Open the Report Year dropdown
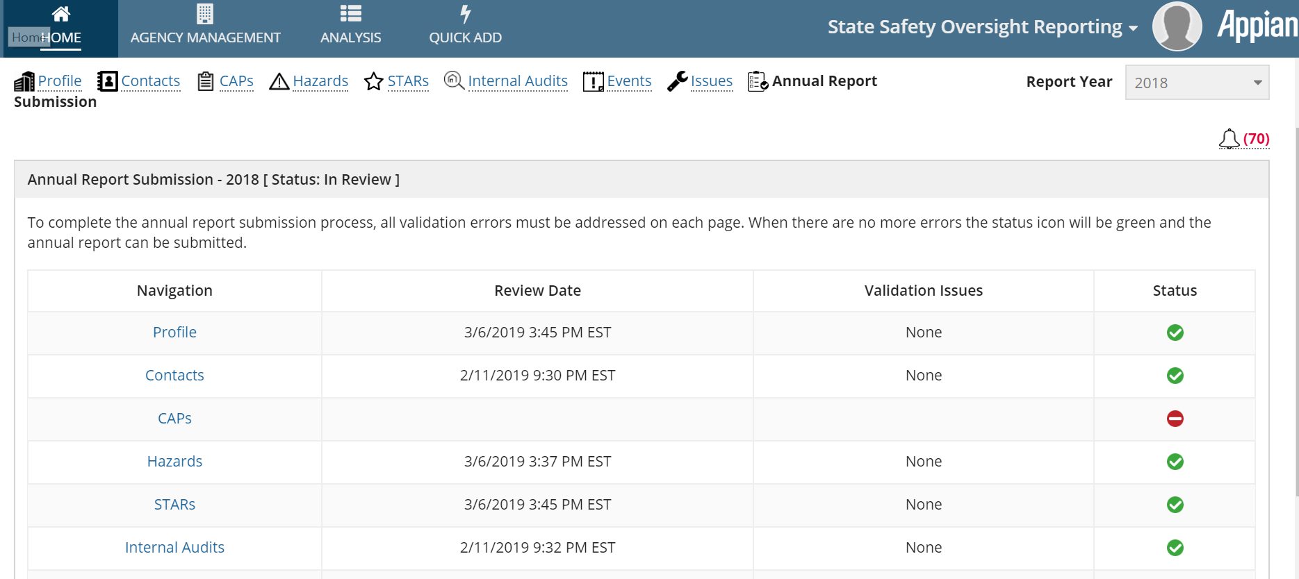The width and height of the screenshot is (1299, 579). pyautogui.click(x=1197, y=83)
